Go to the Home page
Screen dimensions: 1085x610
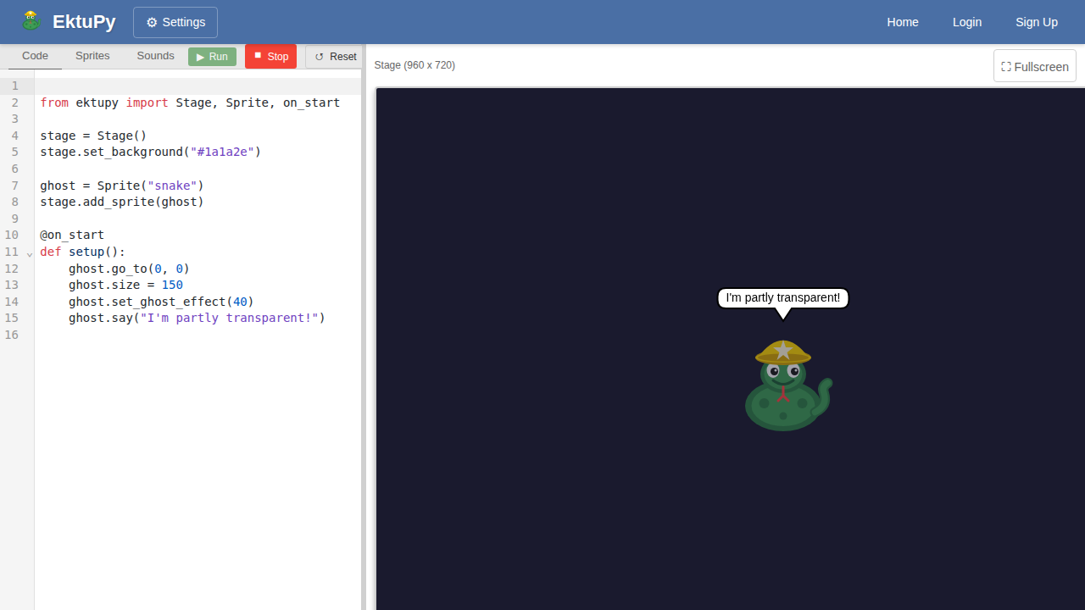902,22
